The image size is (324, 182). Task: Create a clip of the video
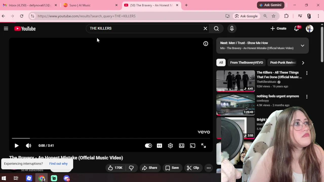click(193, 168)
